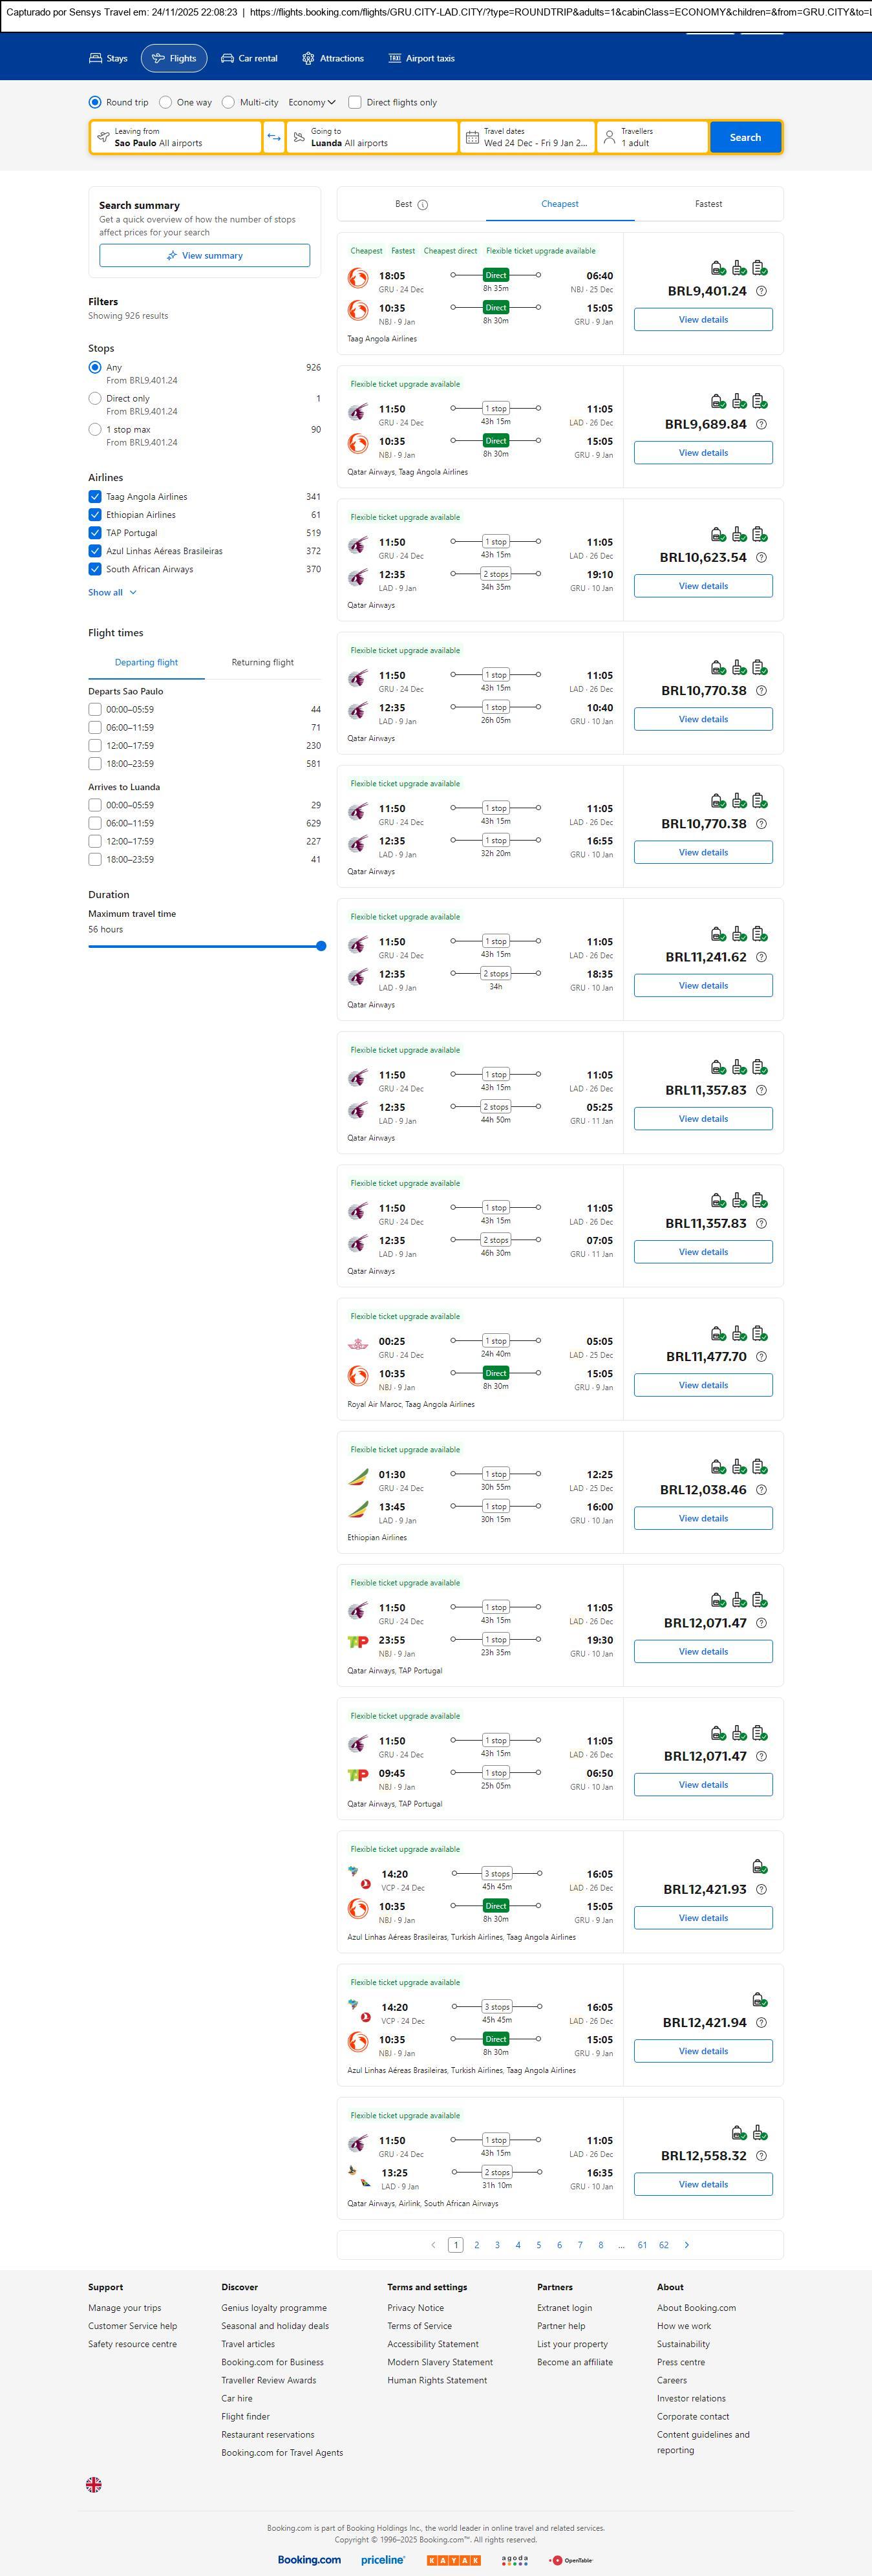The height and width of the screenshot is (2576, 872).
Task: Click the UK flag language icon
Action: click(x=94, y=2483)
